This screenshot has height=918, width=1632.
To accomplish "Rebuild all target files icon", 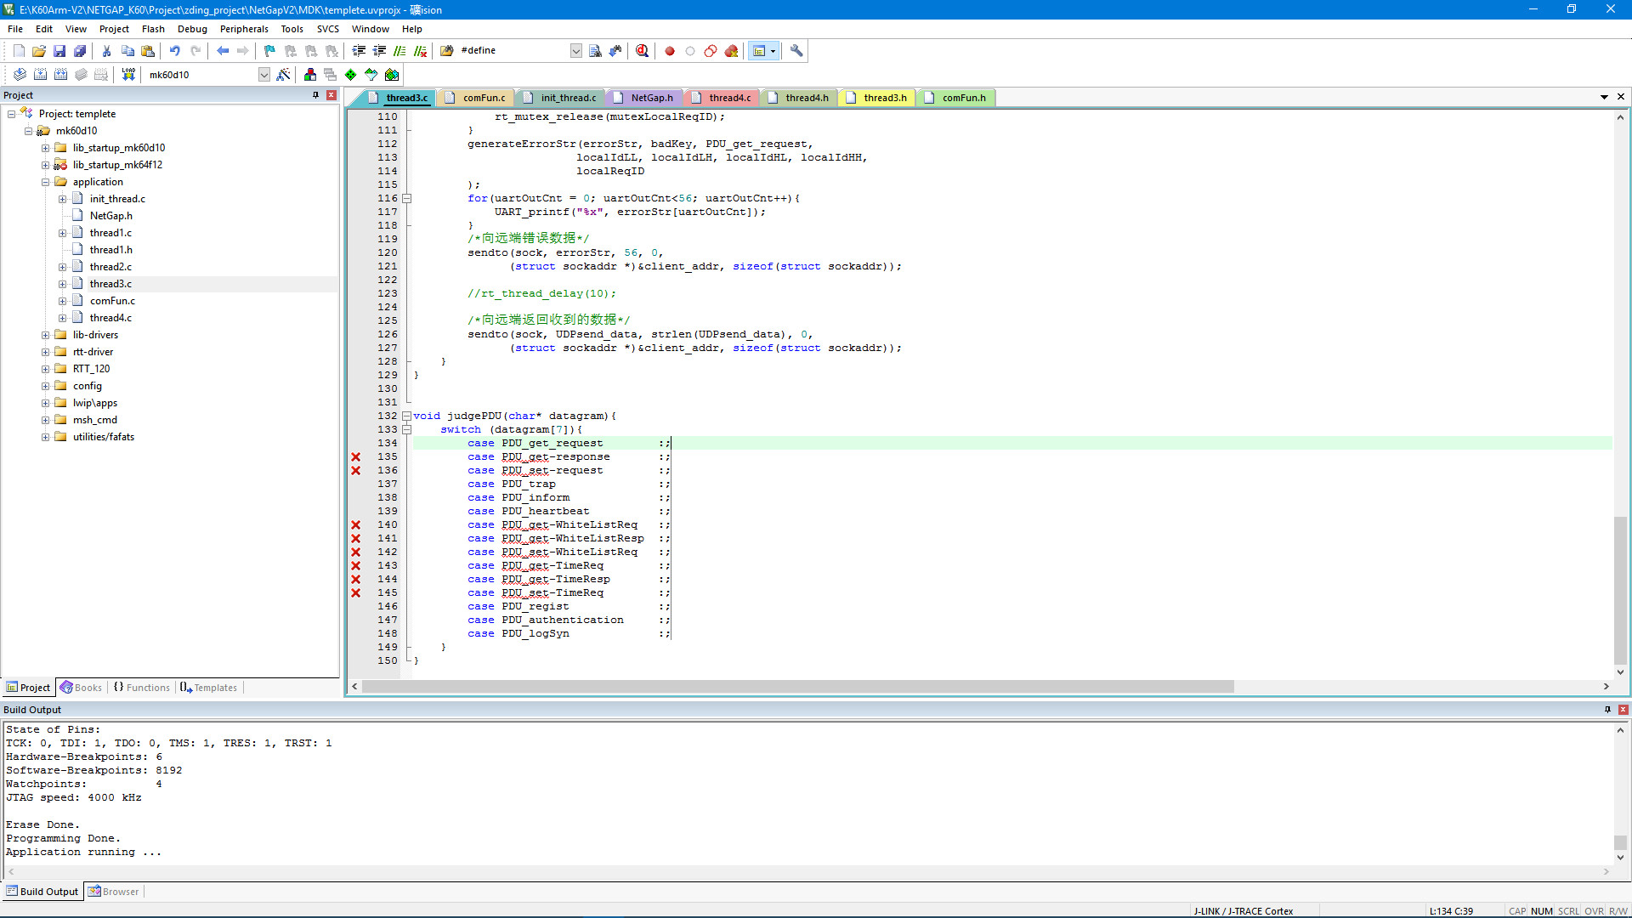I will tap(60, 75).
